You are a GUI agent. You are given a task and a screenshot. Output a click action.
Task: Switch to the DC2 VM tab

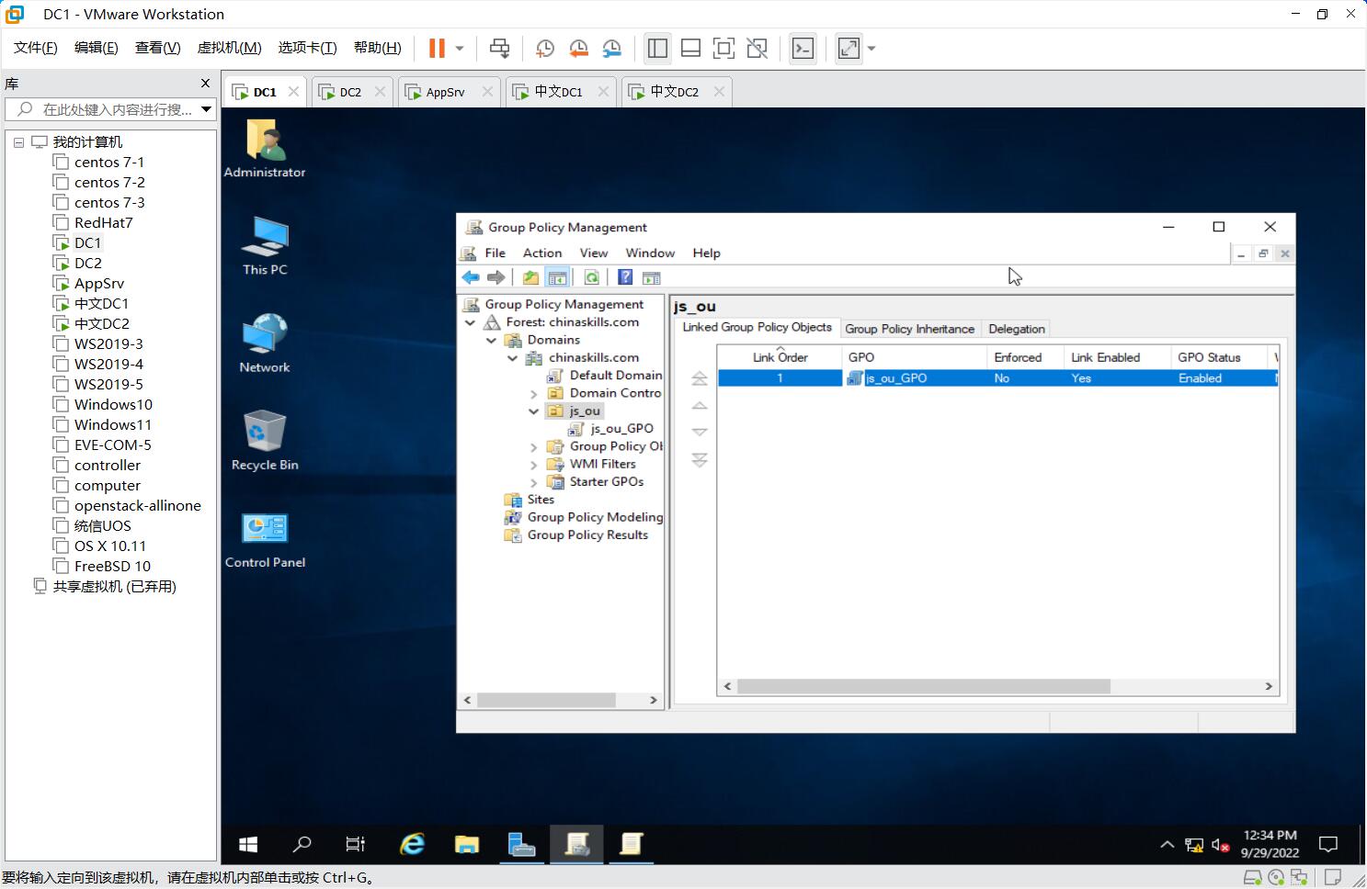[x=349, y=92]
